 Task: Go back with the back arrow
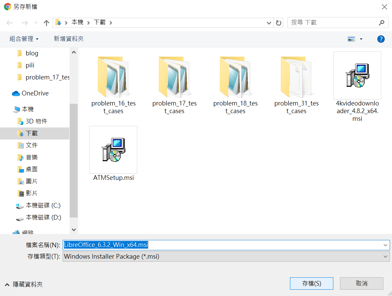9,23
